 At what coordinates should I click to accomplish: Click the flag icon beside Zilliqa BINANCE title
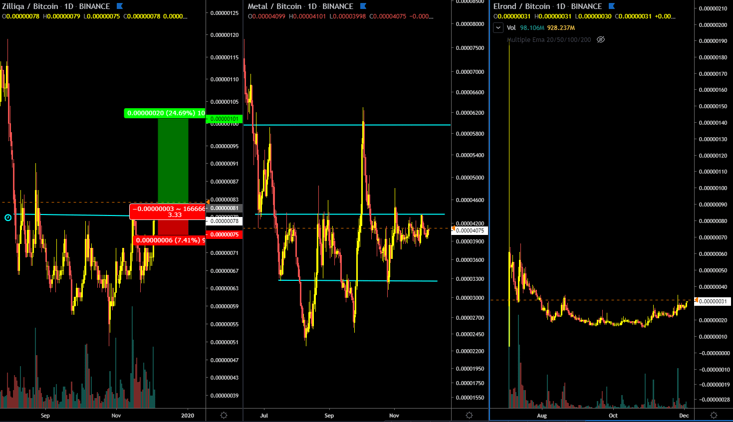point(120,6)
